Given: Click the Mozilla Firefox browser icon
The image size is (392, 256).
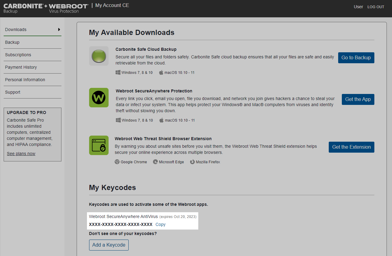Looking at the screenshot, I should click(x=192, y=162).
